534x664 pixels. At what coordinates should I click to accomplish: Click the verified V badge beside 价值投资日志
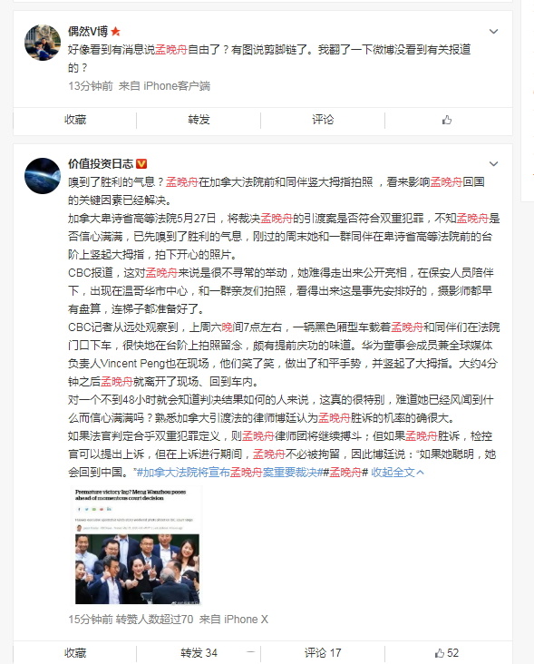(141, 163)
